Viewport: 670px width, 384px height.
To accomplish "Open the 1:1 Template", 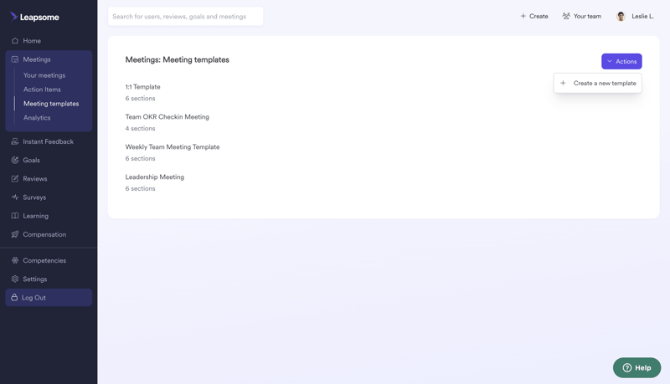I will (x=142, y=87).
